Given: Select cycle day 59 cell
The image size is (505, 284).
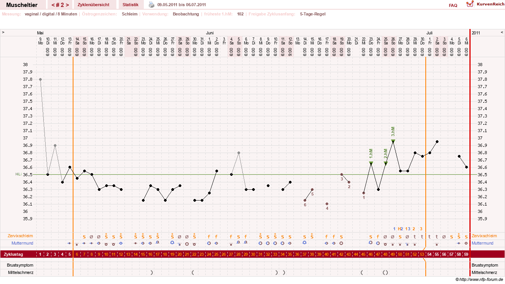Looking at the screenshot, I should 466,254.
